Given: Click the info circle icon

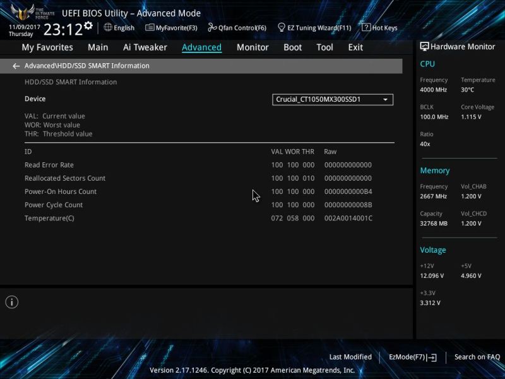Looking at the screenshot, I should (12, 302).
